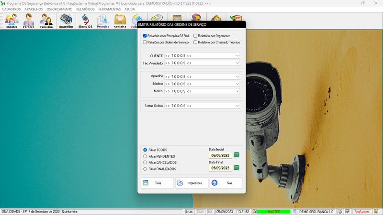Click the users icon after FpqSystem
This screenshot has height=215, width=383.
coord(376,212)
